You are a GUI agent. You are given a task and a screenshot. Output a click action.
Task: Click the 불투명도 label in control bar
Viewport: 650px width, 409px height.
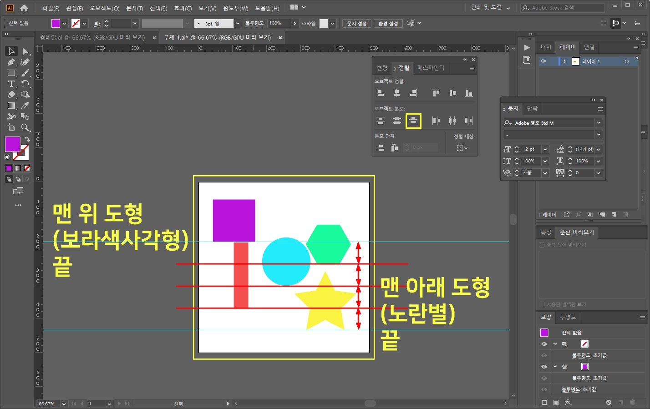pos(255,23)
